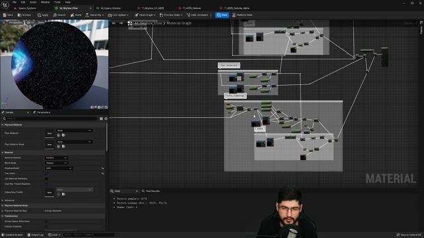Toggle property matrix grid icon in Details
Screen dimensions: 424x238
click(101, 119)
